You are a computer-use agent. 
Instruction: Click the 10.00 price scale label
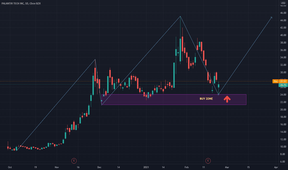[283, 147]
